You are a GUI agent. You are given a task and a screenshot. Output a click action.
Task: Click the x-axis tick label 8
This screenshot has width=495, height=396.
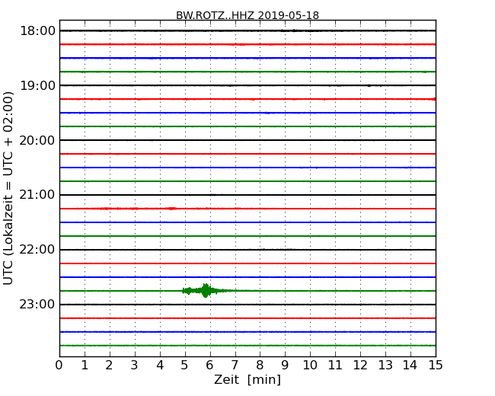coord(260,366)
